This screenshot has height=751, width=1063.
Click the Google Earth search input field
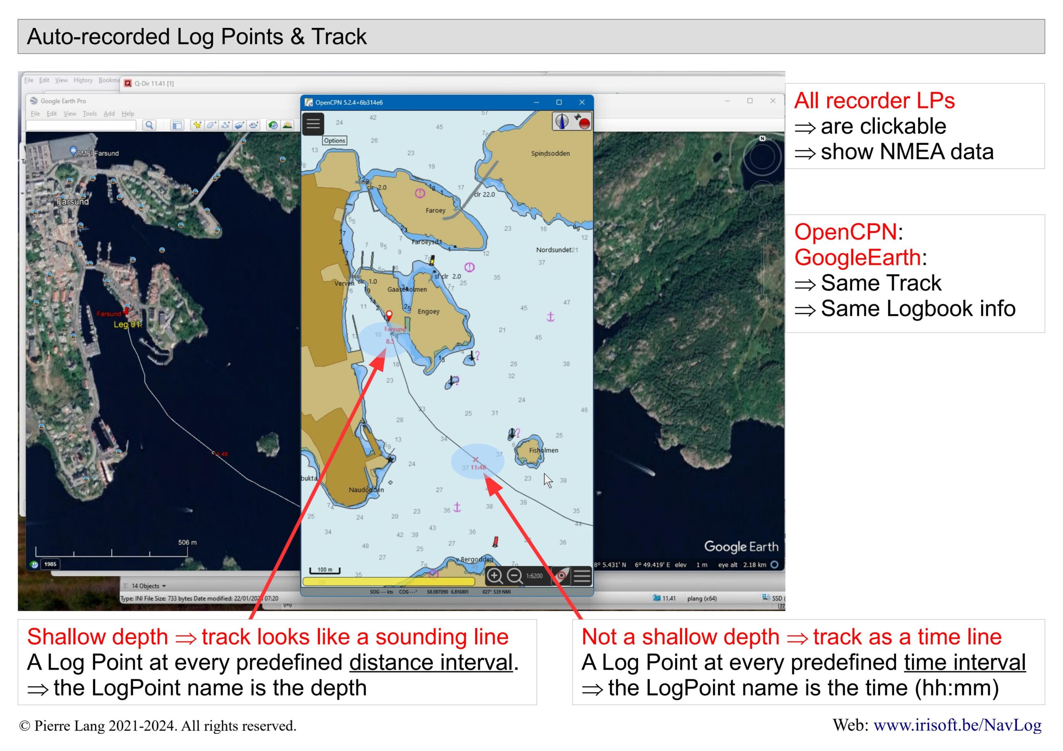81,125
